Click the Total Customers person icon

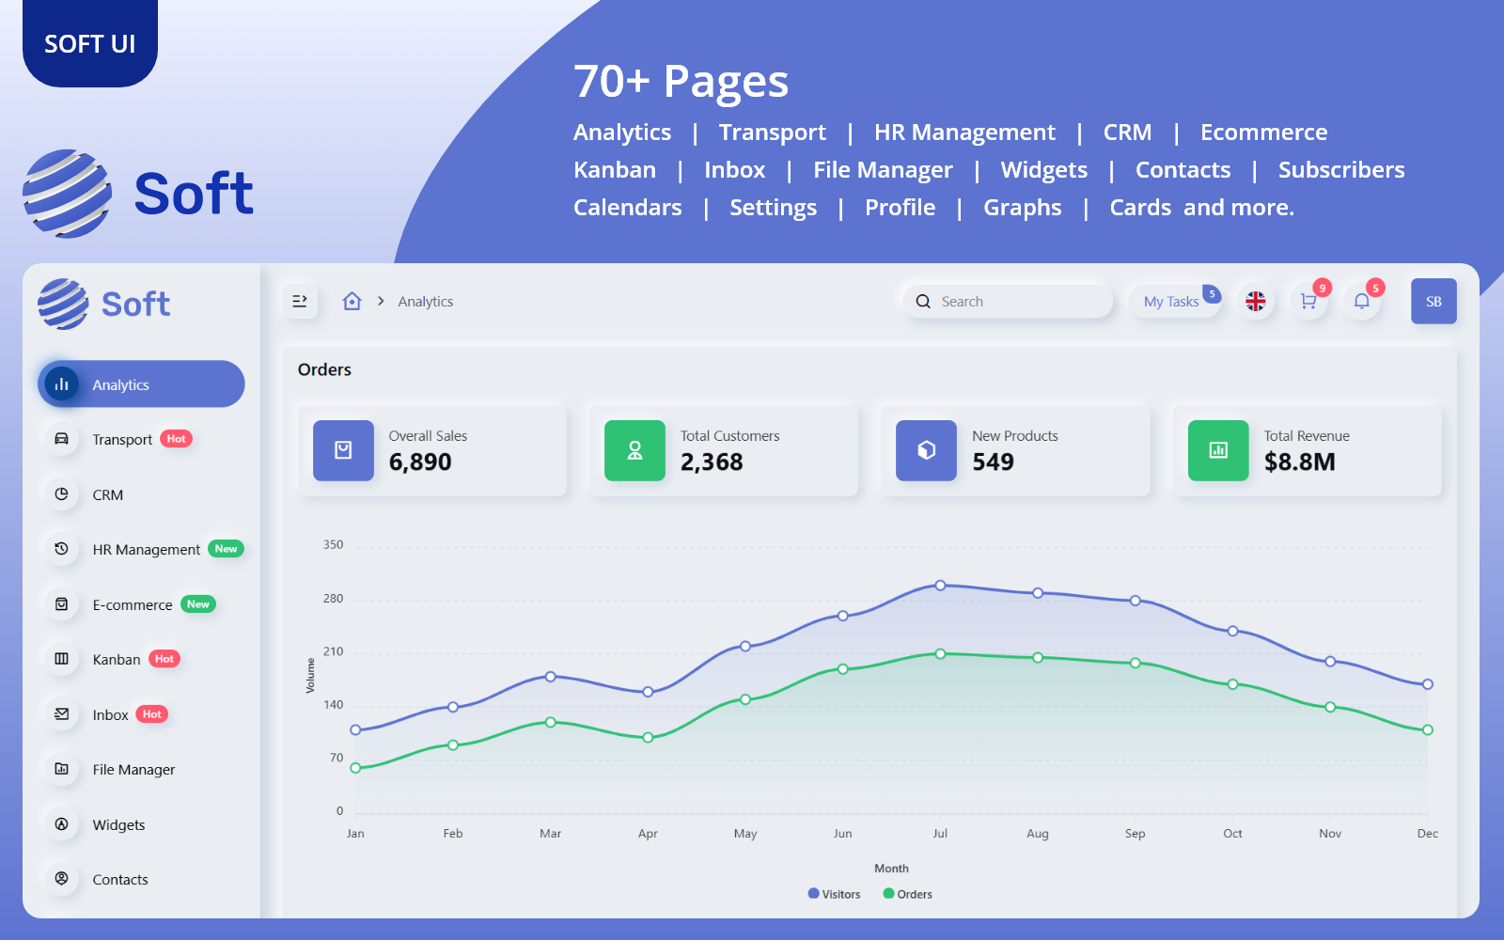pos(634,450)
